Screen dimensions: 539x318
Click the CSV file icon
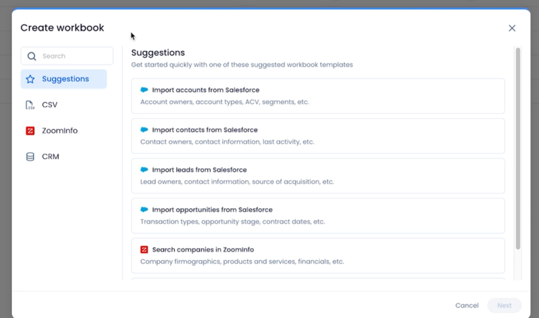(x=30, y=105)
